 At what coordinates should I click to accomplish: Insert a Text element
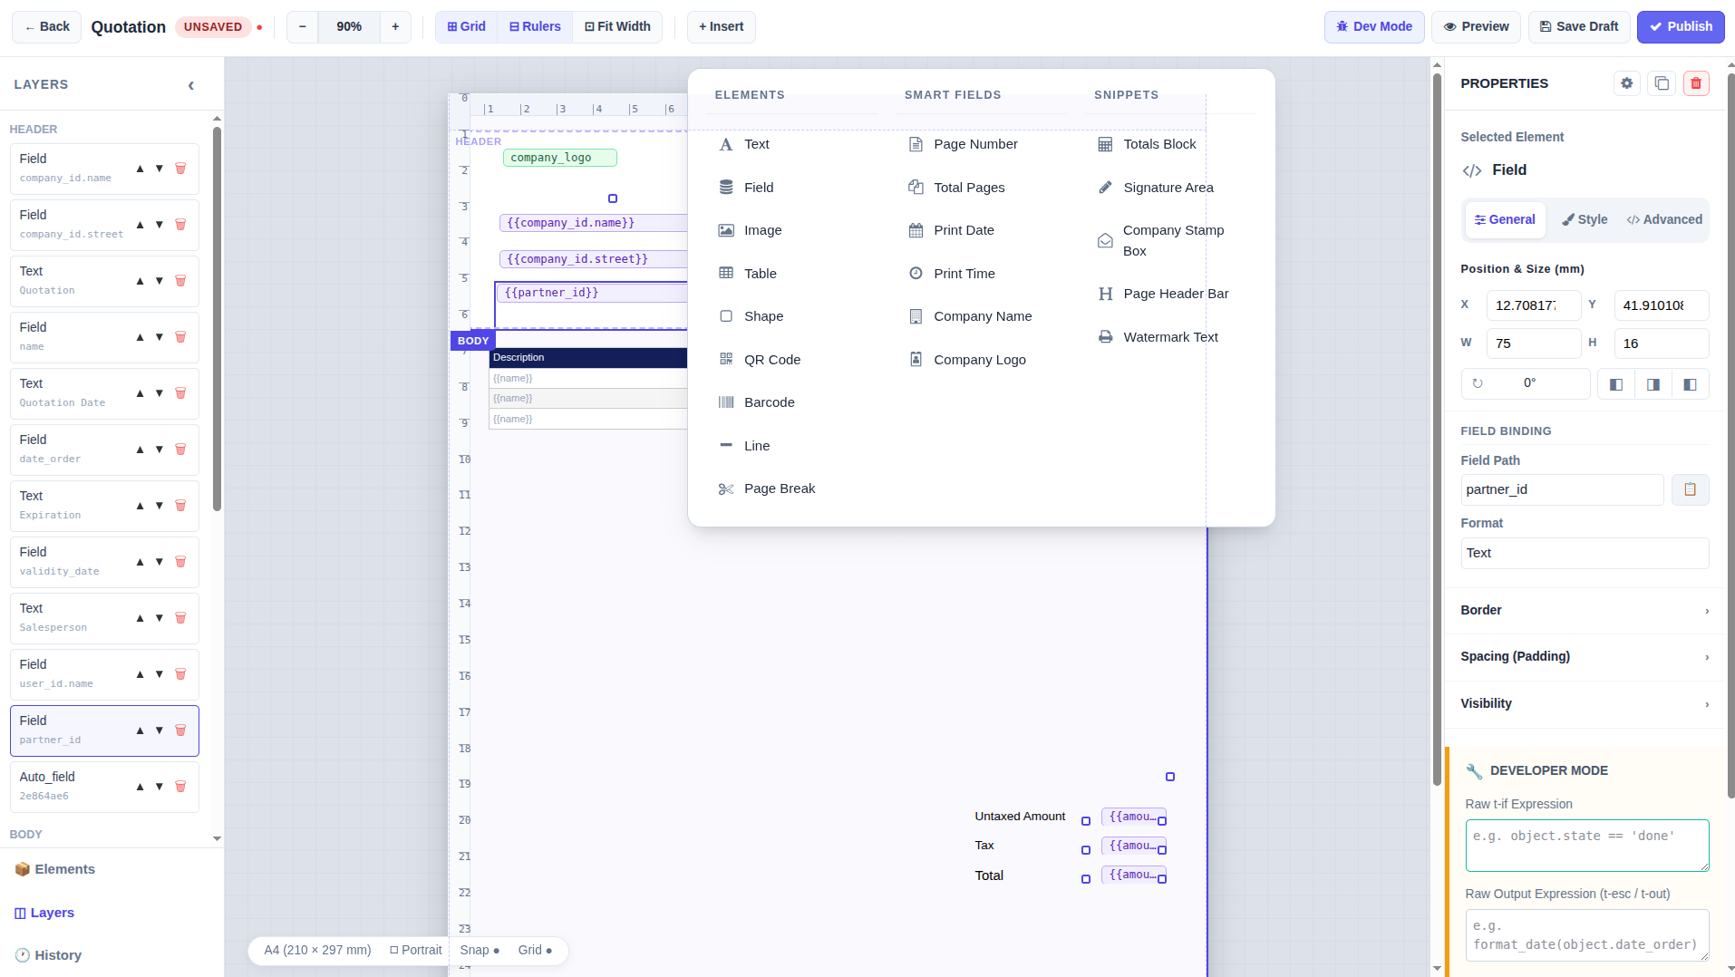pyautogui.click(x=745, y=144)
